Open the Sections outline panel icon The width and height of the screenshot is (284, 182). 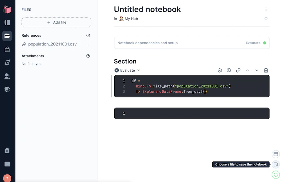(7, 23)
